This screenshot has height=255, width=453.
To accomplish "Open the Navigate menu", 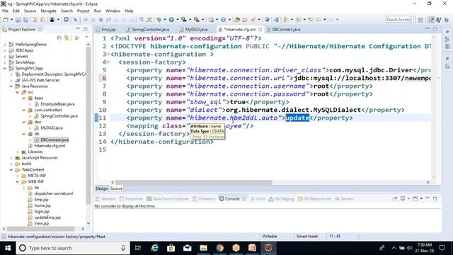I will (49, 11).
